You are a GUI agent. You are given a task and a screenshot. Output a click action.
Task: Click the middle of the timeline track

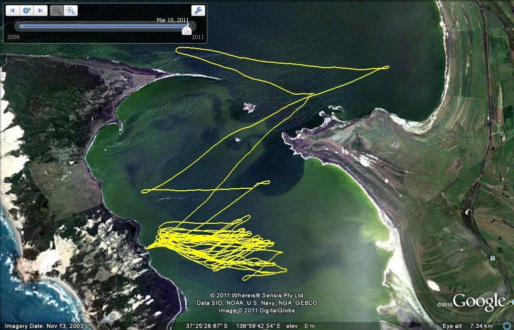pyautogui.click(x=103, y=27)
